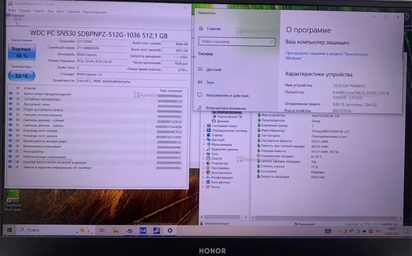The image size is (412, 256).
Task: Click the network globe icon in system tray
Action: (x=371, y=231)
